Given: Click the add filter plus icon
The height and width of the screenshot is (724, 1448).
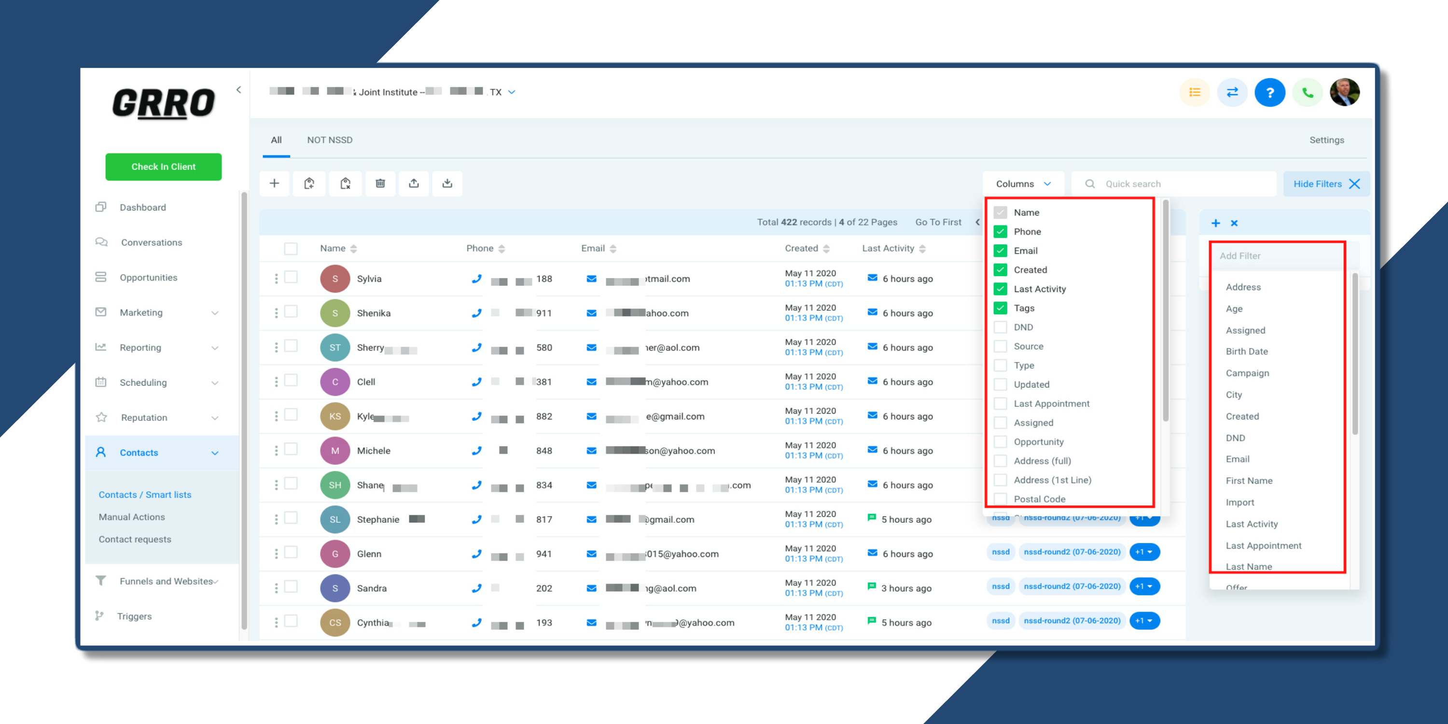Looking at the screenshot, I should pos(1215,223).
